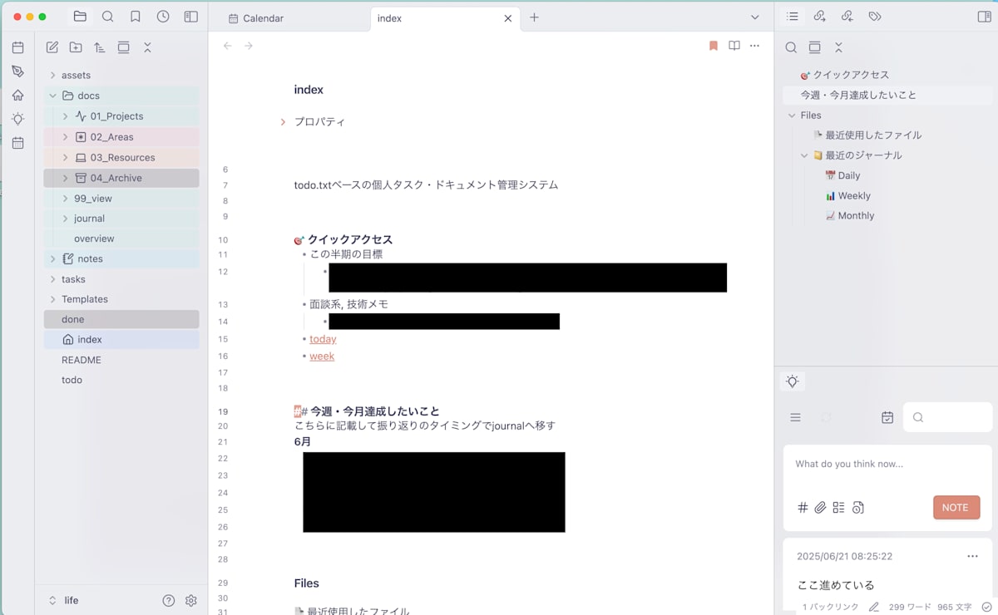Viewport: 998px width, 615px height.
Task: Click the NOTE button
Action: pos(956,508)
